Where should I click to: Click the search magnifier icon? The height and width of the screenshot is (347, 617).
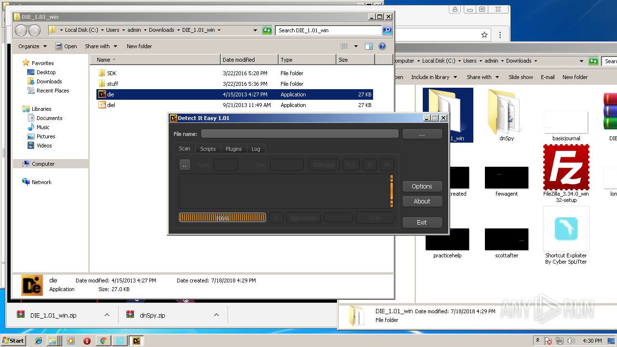click(387, 30)
